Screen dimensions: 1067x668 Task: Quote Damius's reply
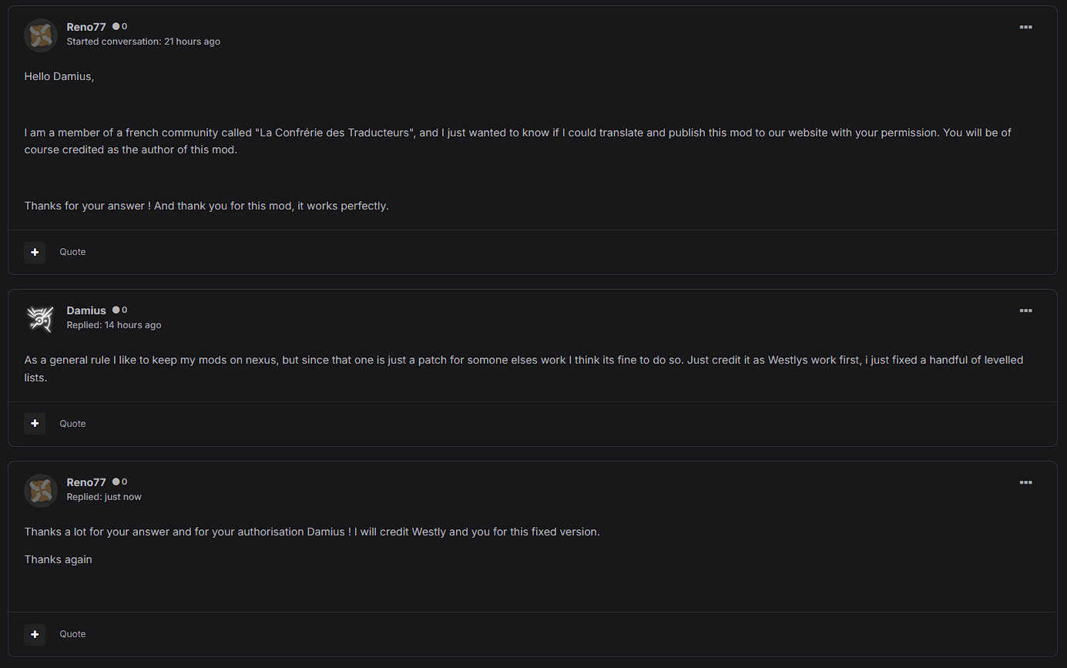click(72, 424)
